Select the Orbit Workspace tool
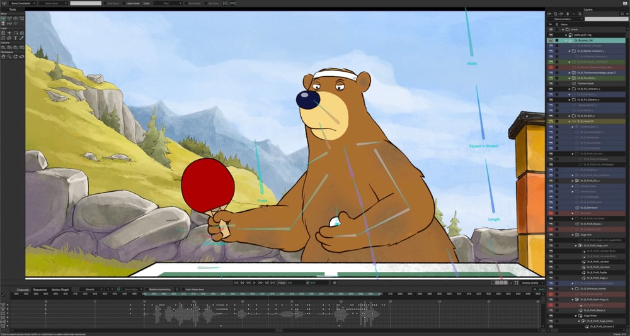 point(21,57)
